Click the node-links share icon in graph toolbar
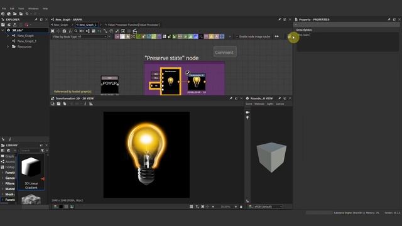The image size is (402, 226). pos(88,31)
